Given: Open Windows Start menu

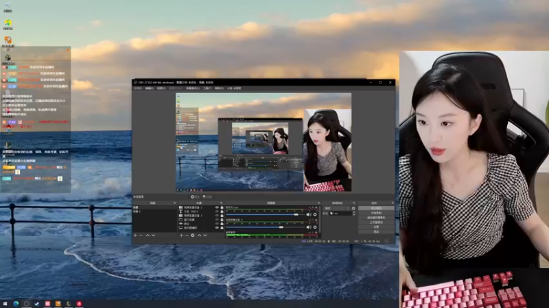Looking at the screenshot, I should [5, 304].
